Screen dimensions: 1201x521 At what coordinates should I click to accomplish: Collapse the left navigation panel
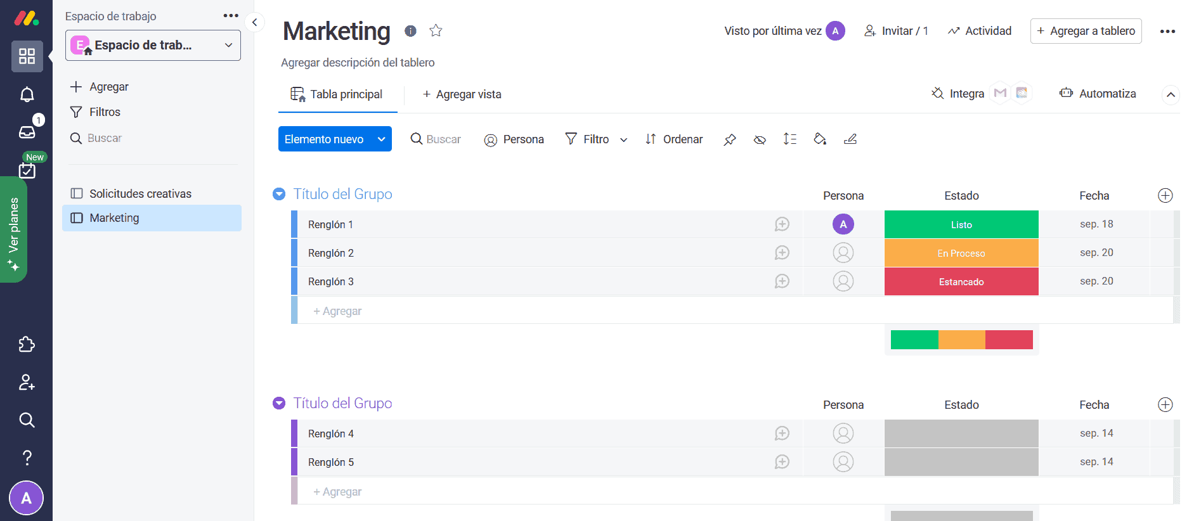254,22
